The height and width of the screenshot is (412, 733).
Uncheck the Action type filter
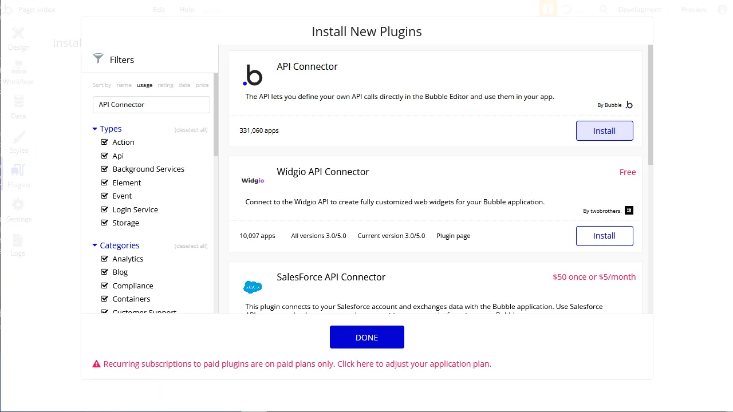105,142
